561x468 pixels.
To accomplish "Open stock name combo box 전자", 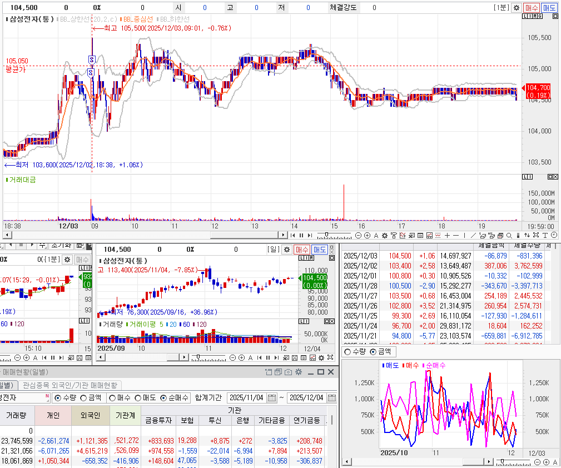I will point(24,397).
